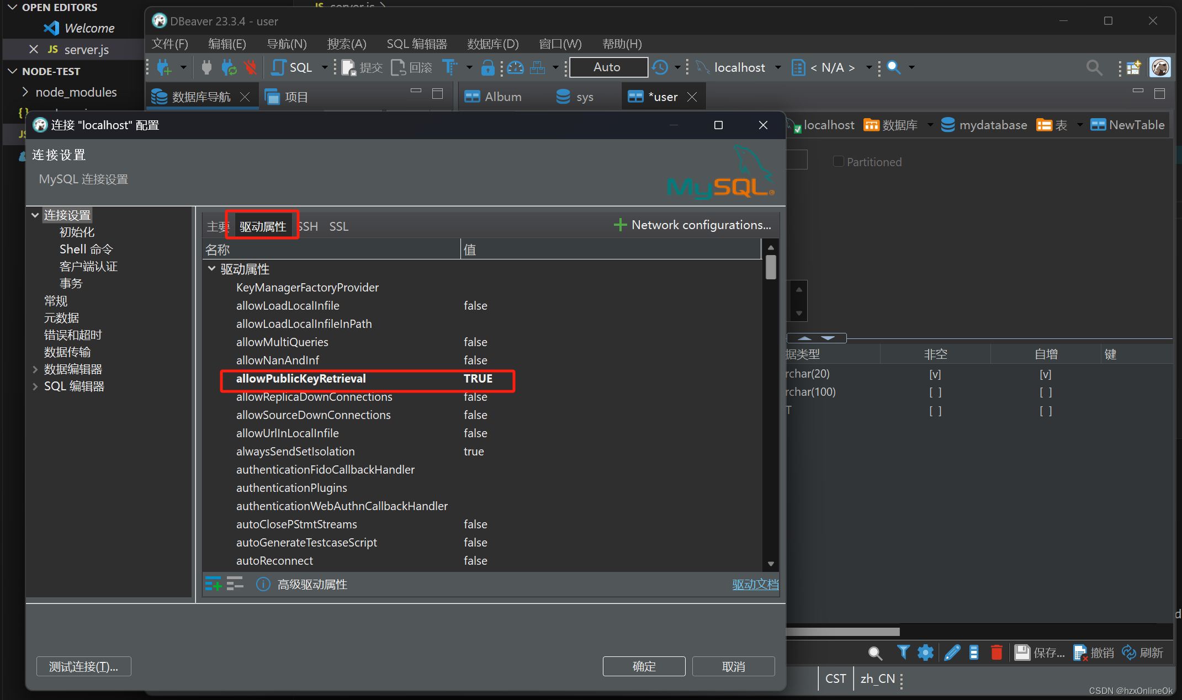Click the driver properties vertical scrollbar thumb

(771, 267)
